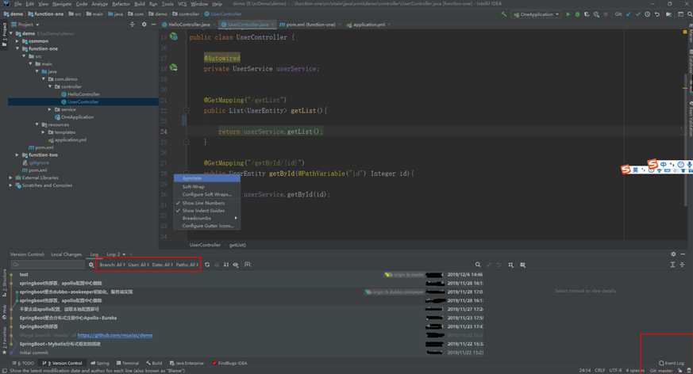Open project structure icon in top toolbar

pos(668,14)
